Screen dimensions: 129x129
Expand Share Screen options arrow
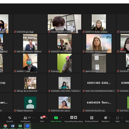pos(61,118)
